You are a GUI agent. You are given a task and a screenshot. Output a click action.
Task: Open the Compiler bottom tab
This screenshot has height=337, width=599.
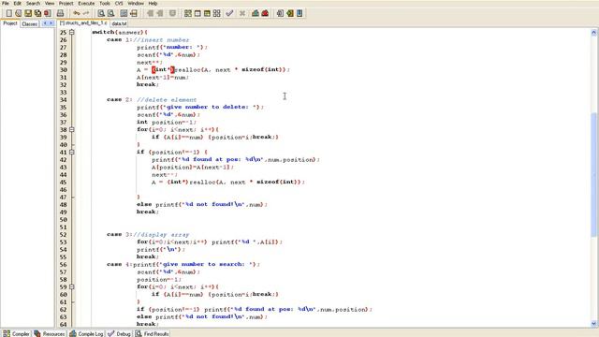(17, 333)
